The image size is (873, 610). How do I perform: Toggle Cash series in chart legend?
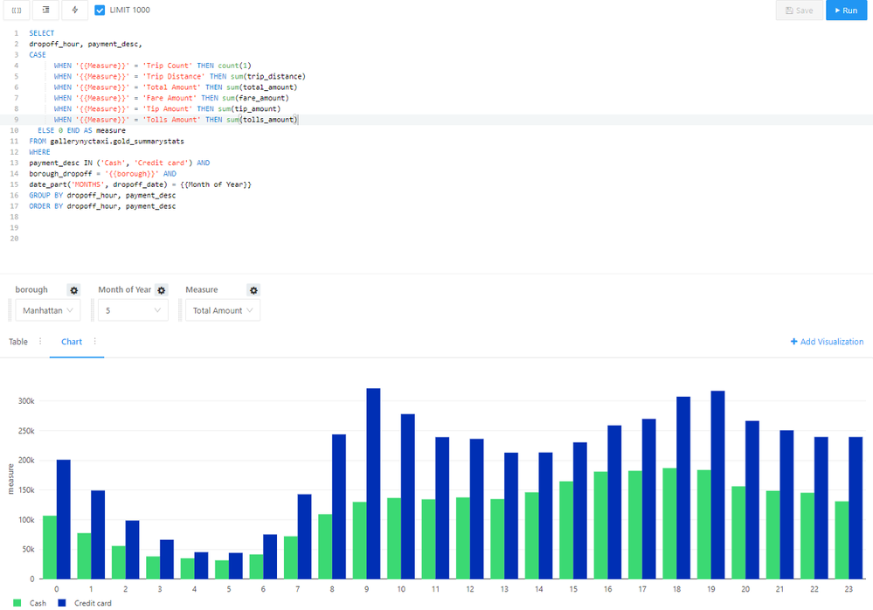[30, 603]
